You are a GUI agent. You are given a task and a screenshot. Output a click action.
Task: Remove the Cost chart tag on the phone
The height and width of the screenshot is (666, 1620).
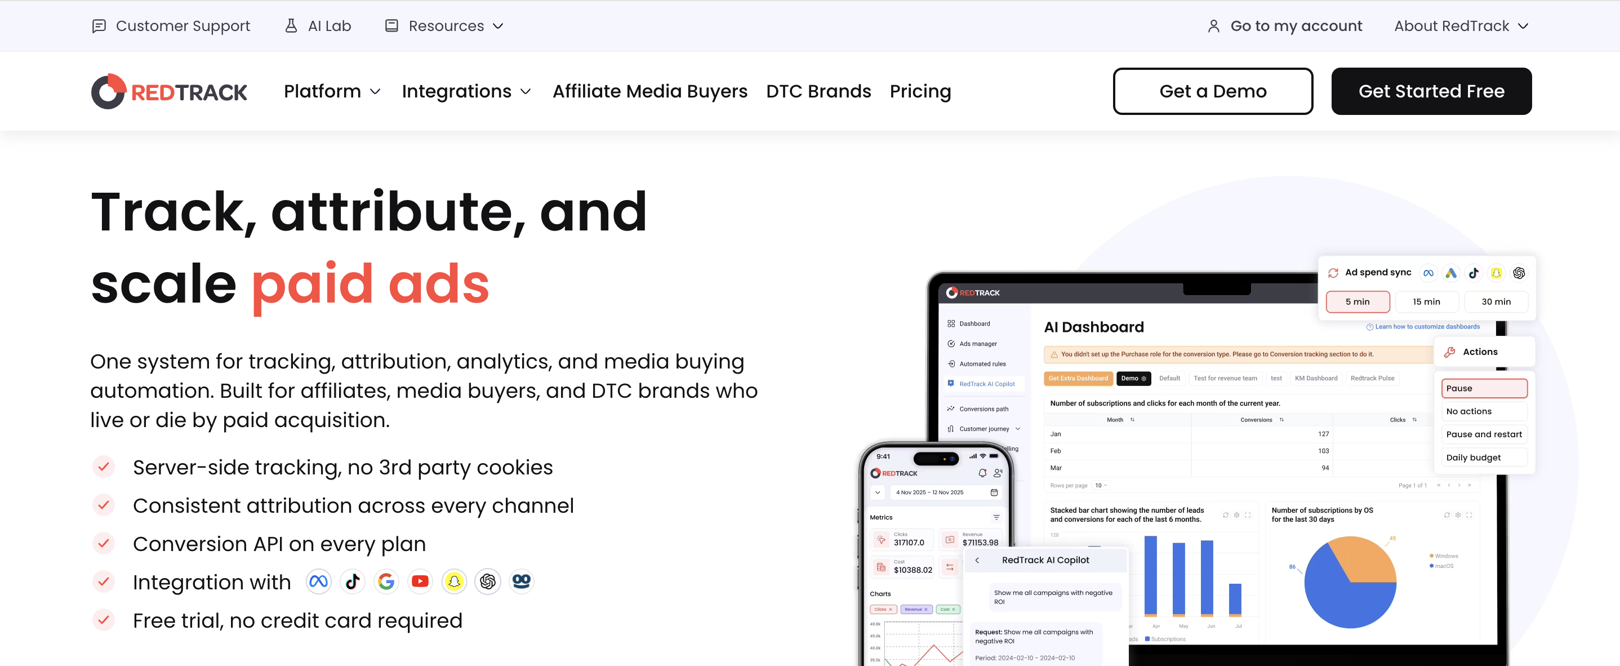tap(954, 610)
